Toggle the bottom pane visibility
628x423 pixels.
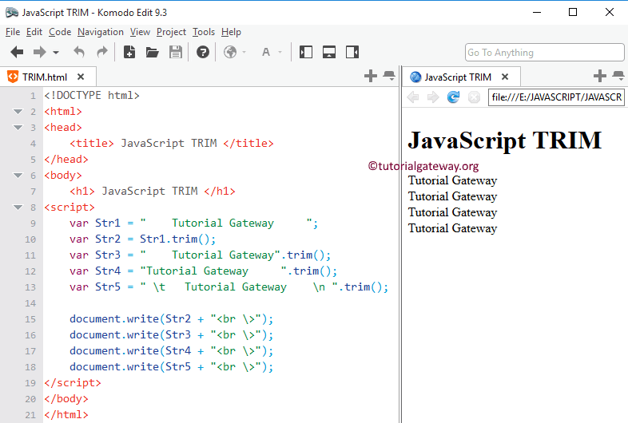coord(329,53)
